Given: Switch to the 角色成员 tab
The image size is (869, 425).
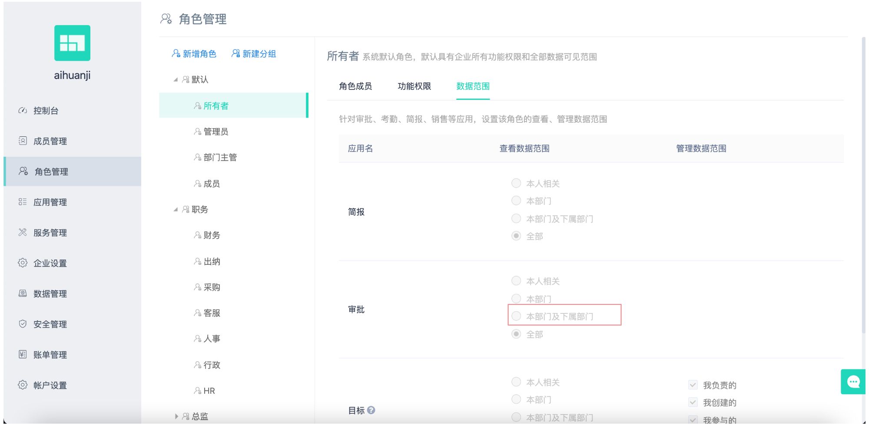Looking at the screenshot, I should 355,86.
